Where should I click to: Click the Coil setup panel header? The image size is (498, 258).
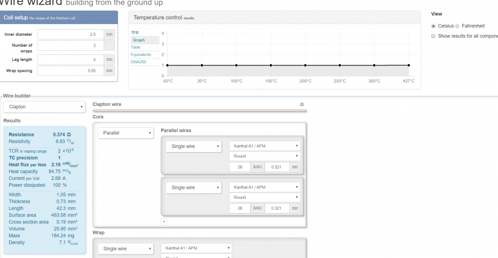coord(59,18)
